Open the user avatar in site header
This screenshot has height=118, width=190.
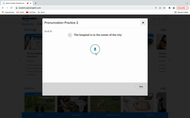(x=165, y=19)
